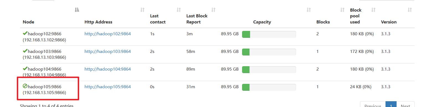Open http://hadoop104:9864 link
The height and width of the screenshot is (107, 424).
click(107, 69)
